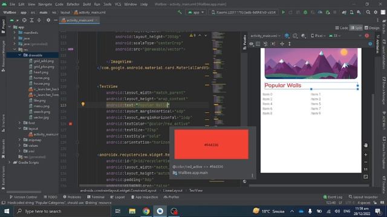
Task: Switch to Design view mode
Action: 372,28
